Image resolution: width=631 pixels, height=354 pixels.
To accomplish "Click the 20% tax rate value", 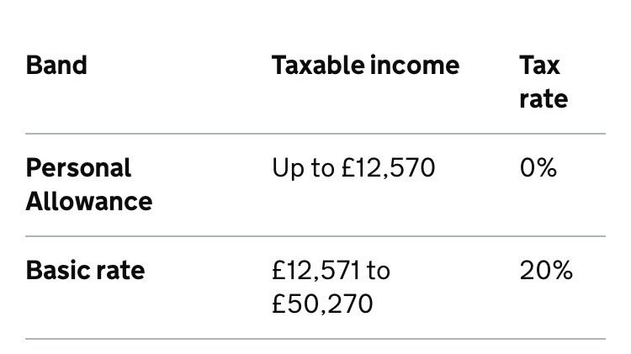I will coord(546,271).
